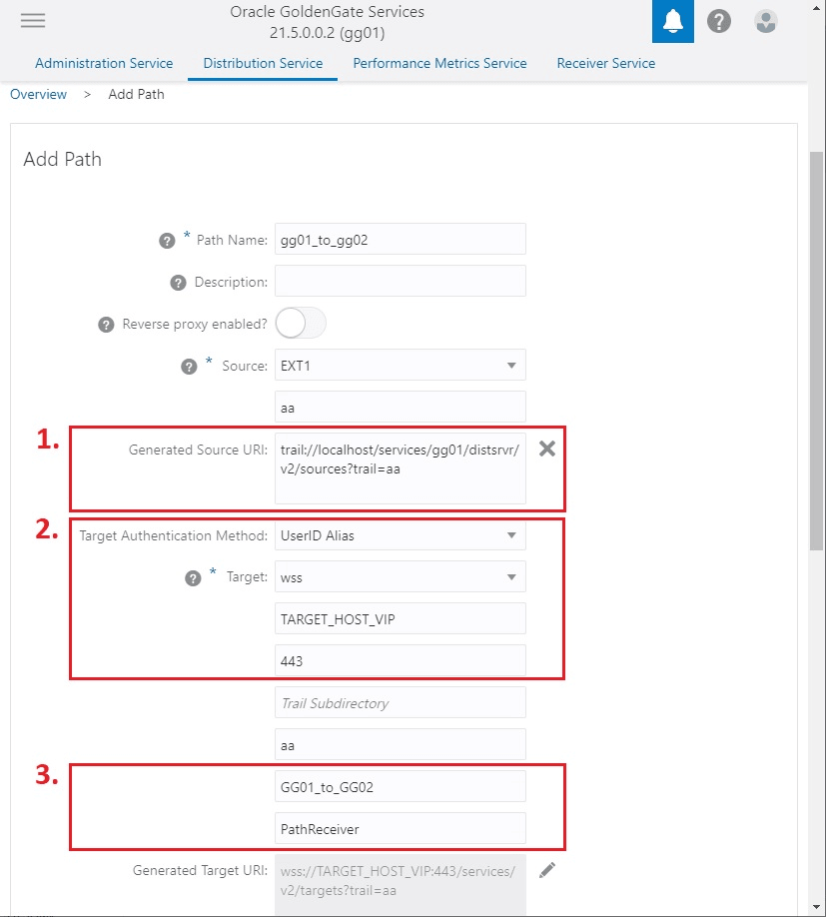Screen dimensions: 826x917
Task: Navigate back via the Overview breadcrumb link
Action: (x=39, y=94)
